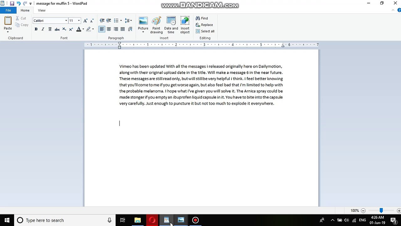
Task: Click the ENG language indicator
Action: [x=362, y=220]
